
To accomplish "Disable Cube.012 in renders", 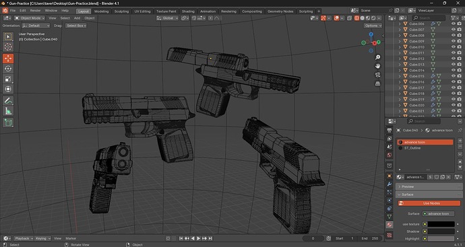I will 460,59.
